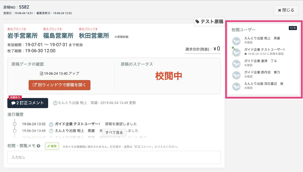This screenshot has height=172, width=303.
Task: Click すべて見る to expand history
Action: click(114, 133)
